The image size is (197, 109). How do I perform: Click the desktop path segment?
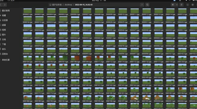tap(68, 5)
